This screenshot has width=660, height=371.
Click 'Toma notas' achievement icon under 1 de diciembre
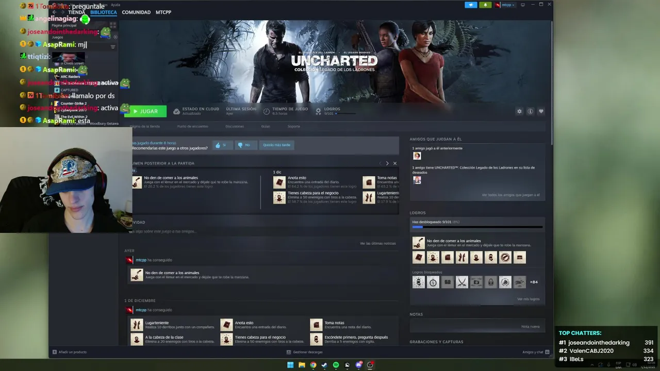316,325
